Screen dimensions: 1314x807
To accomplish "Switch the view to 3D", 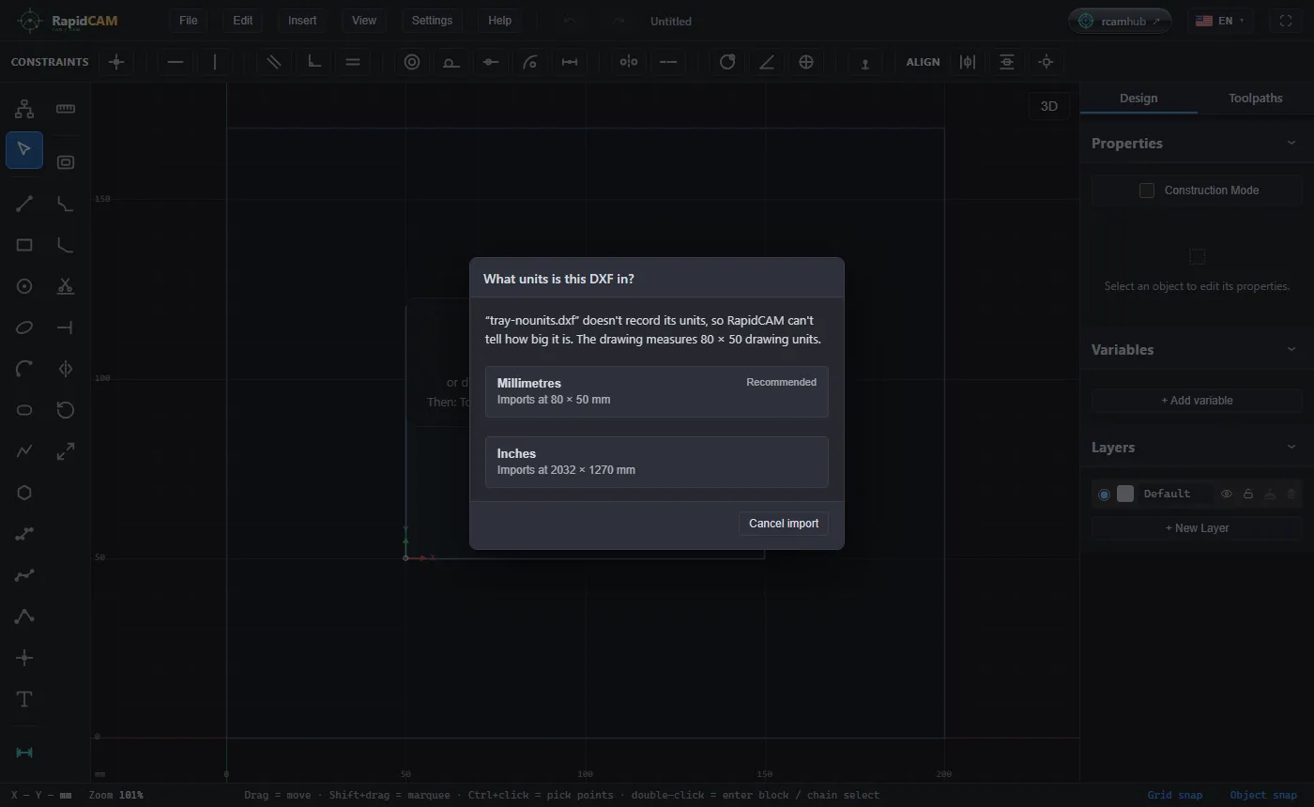I will (x=1049, y=106).
